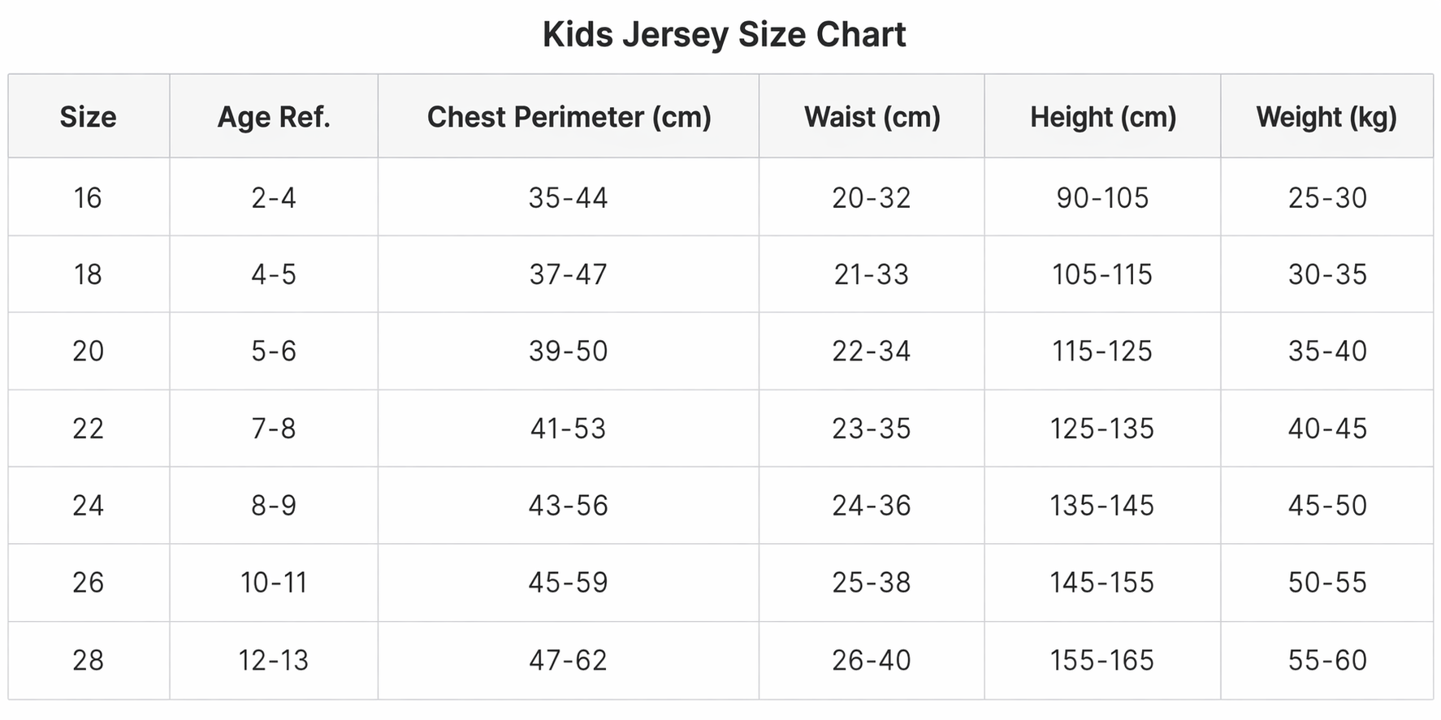Click the Kids Jersey Size Chart title

click(x=724, y=35)
